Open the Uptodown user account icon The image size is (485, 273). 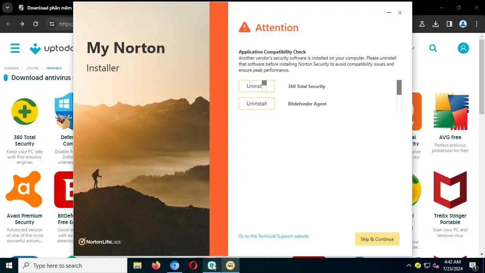coord(463,48)
